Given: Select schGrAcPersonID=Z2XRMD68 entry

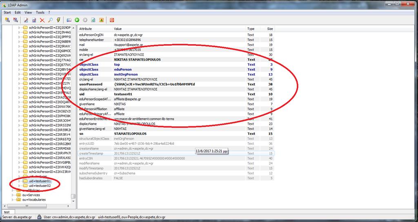Looking at the screenshot, I should pos(50,148).
